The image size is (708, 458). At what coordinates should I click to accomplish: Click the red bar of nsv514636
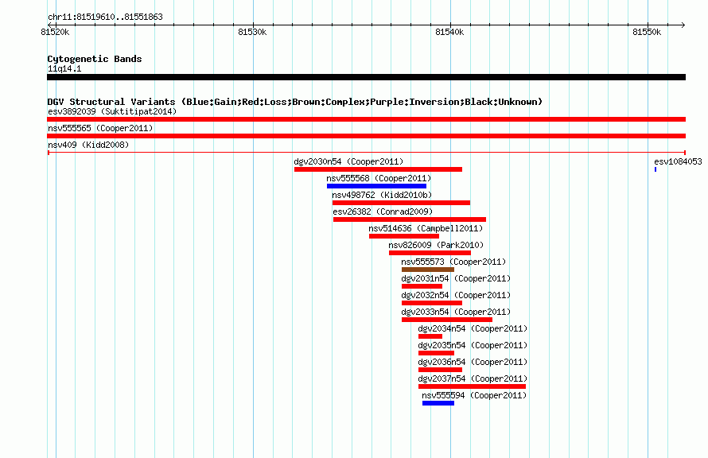click(x=404, y=236)
